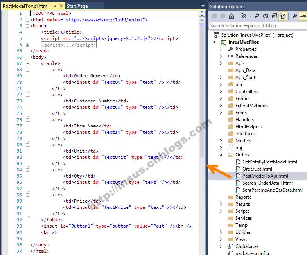This screenshot has height=255, width=307.
Task: Select the ExtendMethods folder
Action: [x=251, y=106]
